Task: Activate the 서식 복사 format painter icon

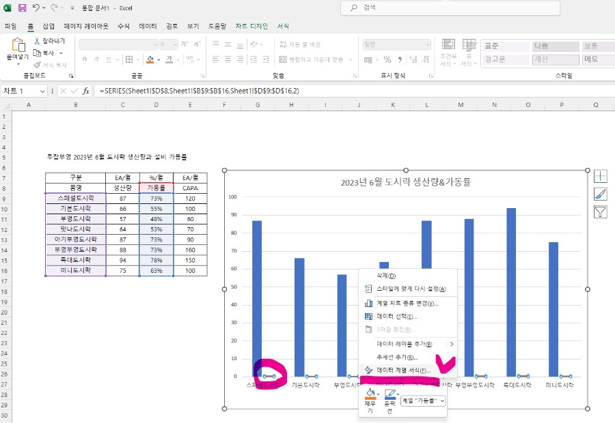Action: tap(38, 63)
